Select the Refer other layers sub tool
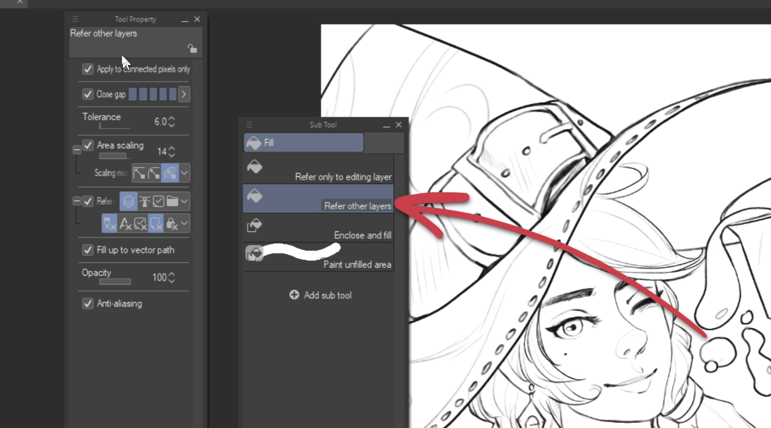Image resolution: width=771 pixels, height=428 pixels. (x=318, y=198)
